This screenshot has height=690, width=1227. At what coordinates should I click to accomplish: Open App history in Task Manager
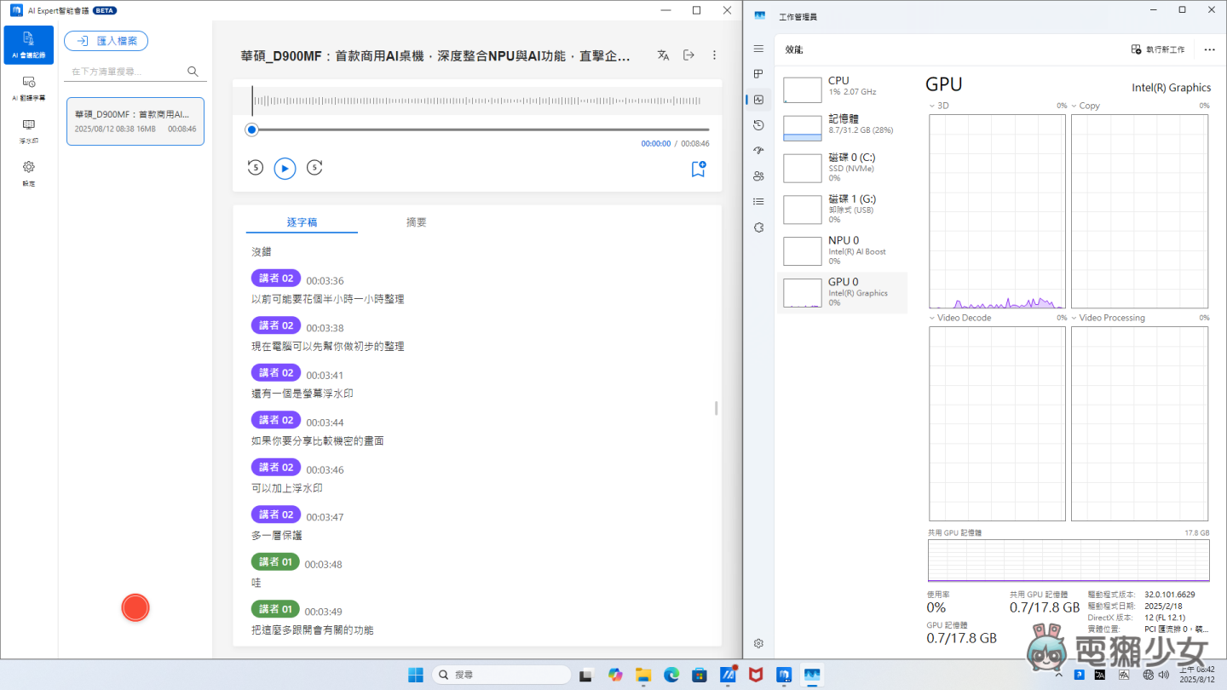pos(758,125)
